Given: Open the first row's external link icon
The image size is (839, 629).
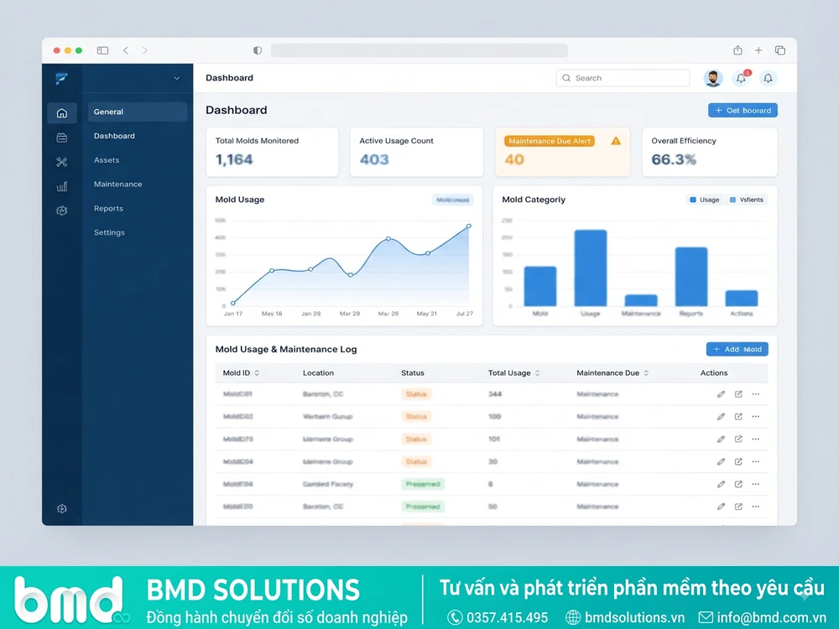Looking at the screenshot, I should 738,394.
